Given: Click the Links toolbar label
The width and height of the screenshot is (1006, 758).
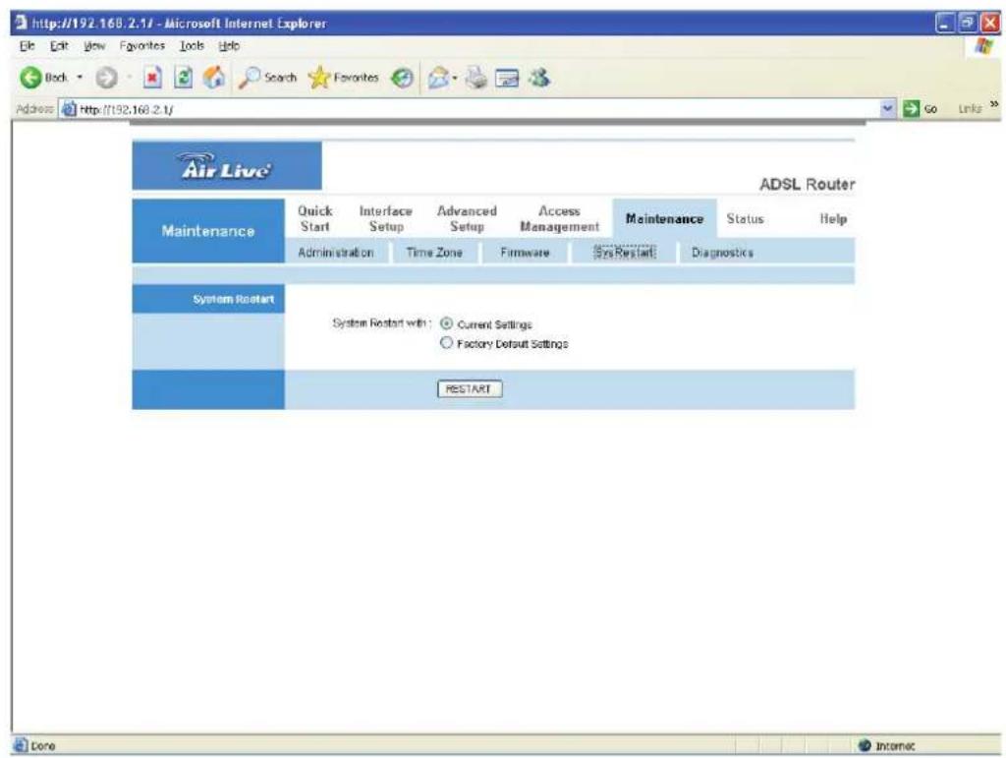Looking at the screenshot, I should coord(970,108).
